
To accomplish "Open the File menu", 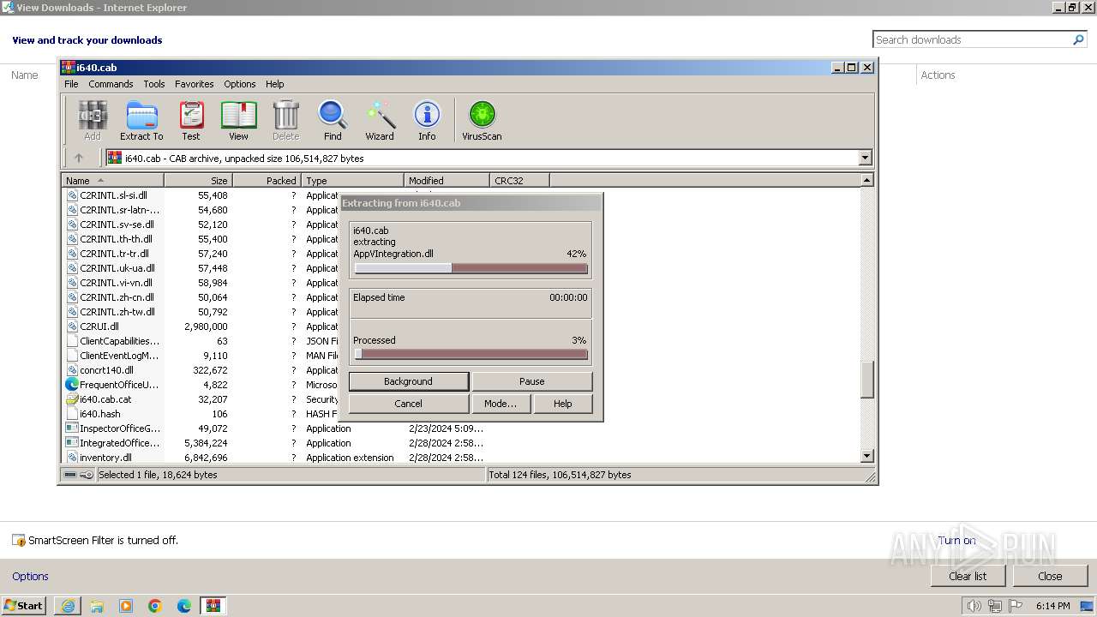I will coord(71,84).
